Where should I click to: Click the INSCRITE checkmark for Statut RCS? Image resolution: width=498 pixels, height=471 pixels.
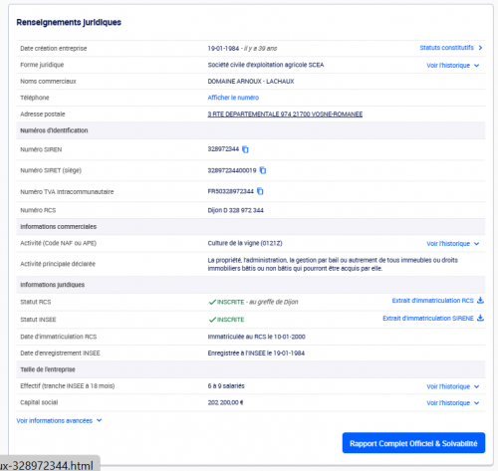(x=212, y=302)
